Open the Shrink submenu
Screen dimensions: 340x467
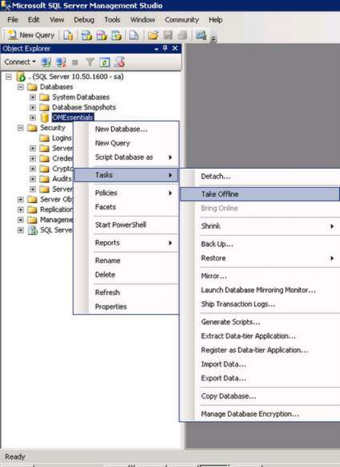(x=260, y=226)
